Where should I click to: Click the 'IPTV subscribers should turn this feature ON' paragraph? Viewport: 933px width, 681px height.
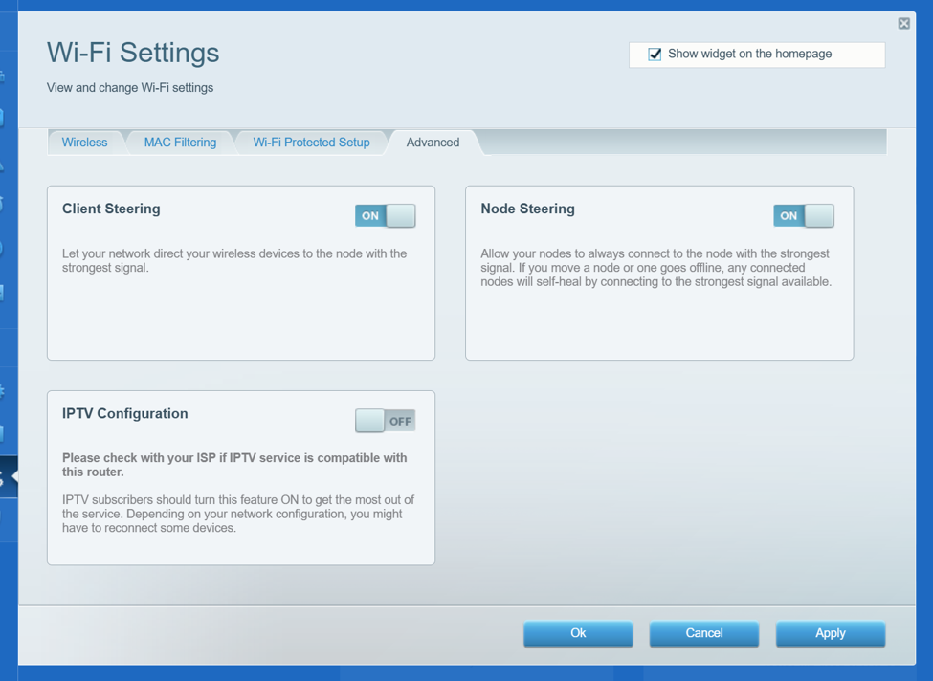(238, 514)
